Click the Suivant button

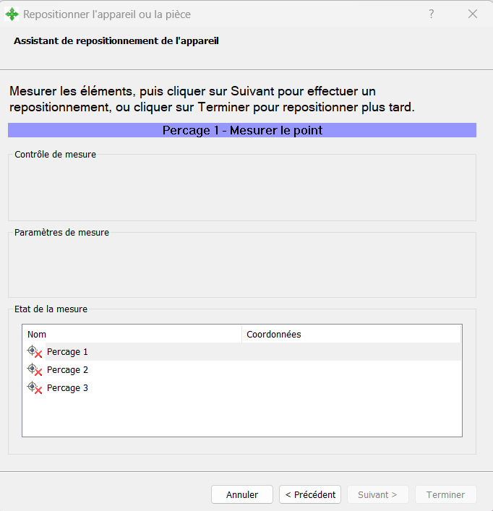[x=377, y=494]
